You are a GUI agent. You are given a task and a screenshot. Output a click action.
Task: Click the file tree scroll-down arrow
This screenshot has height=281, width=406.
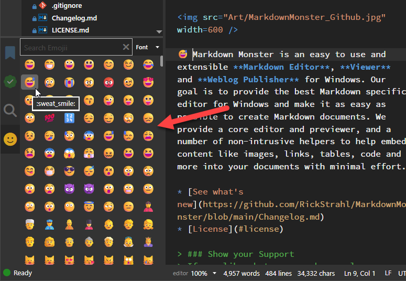159,32
